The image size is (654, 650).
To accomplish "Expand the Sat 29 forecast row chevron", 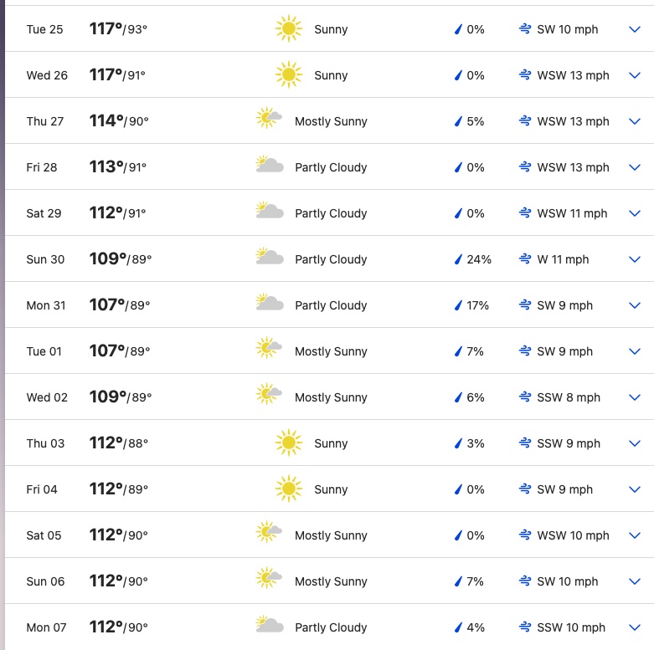I will [634, 213].
